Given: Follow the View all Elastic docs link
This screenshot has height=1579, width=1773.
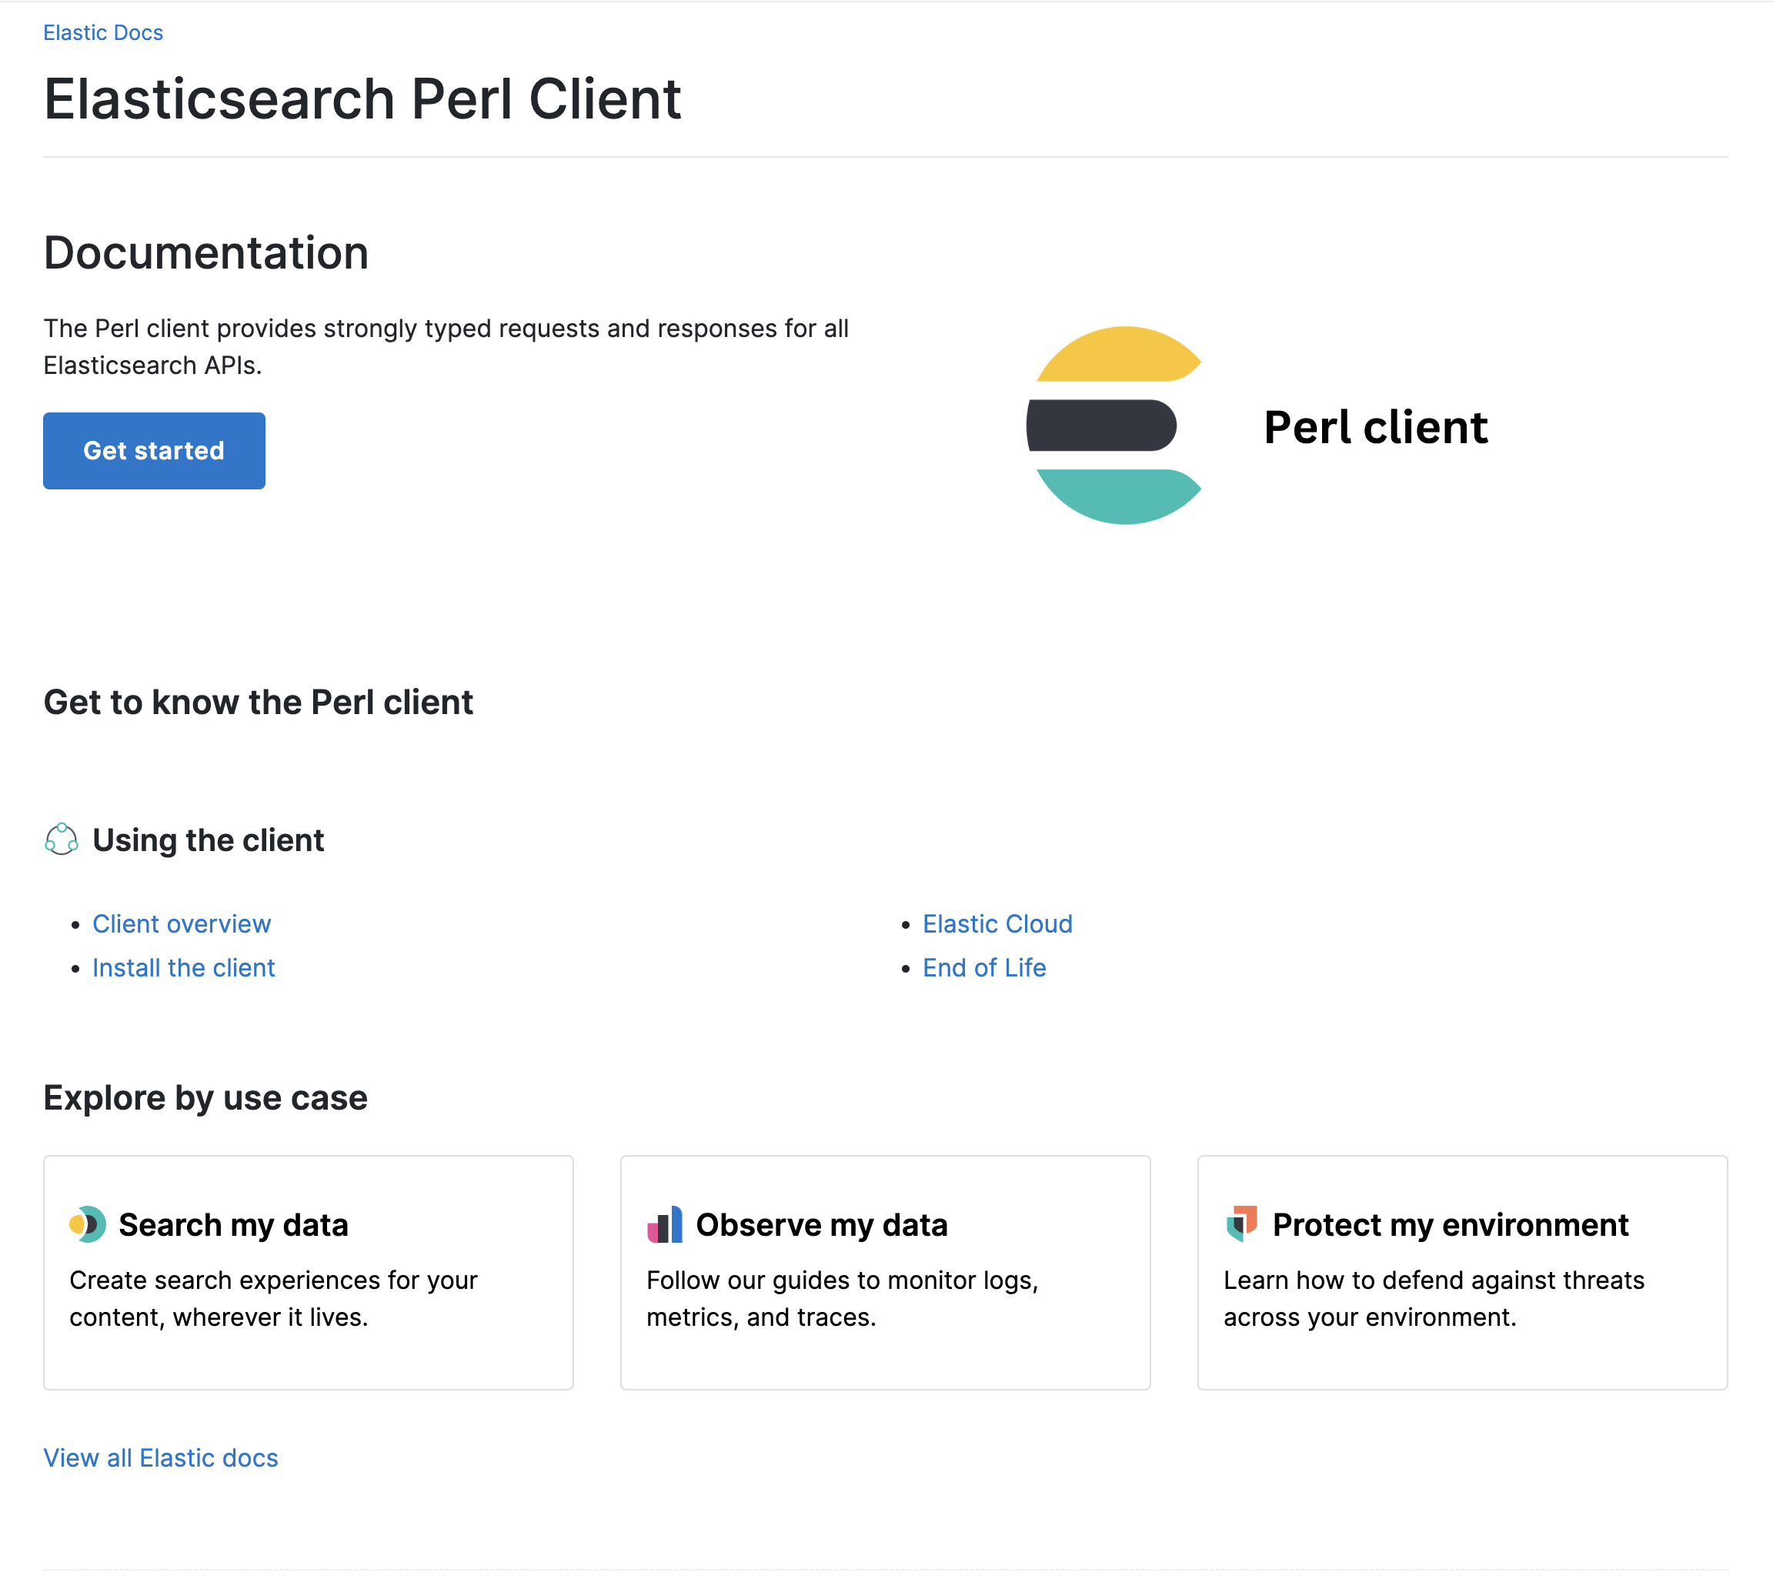Looking at the screenshot, I should tap(161, 1457).
